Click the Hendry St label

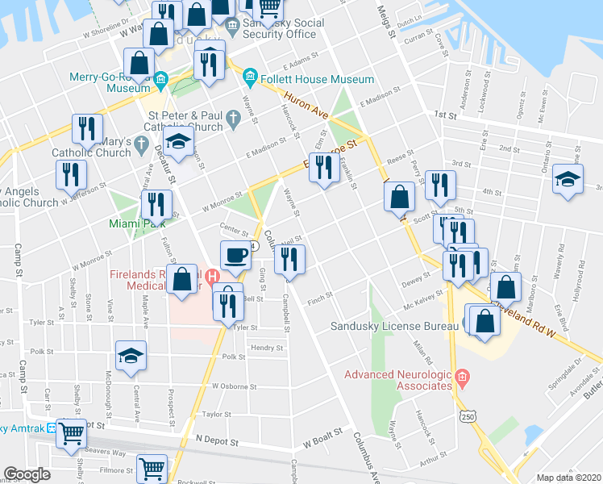pyautogui.click(x=267, y=348)
